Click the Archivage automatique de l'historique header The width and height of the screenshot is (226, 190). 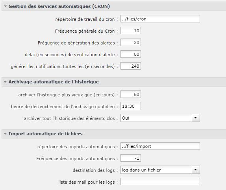click(x=54, y=82)
